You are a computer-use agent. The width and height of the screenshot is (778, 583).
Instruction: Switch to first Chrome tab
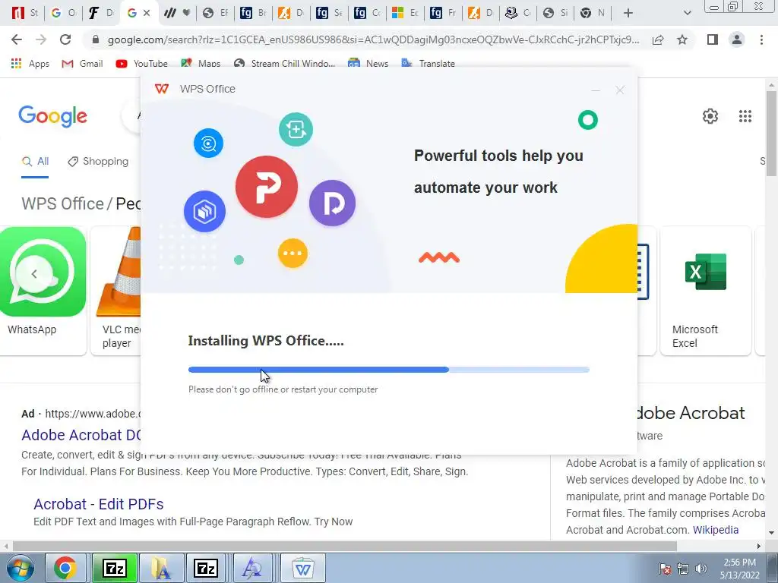coord(24,13)
